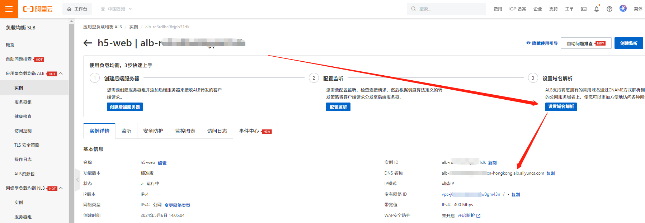Launch the Cloud Shell terminal icon
Image resolution: width=645 pixels, height=223 pixels.
pyautogui.click(x=584, y=9)
